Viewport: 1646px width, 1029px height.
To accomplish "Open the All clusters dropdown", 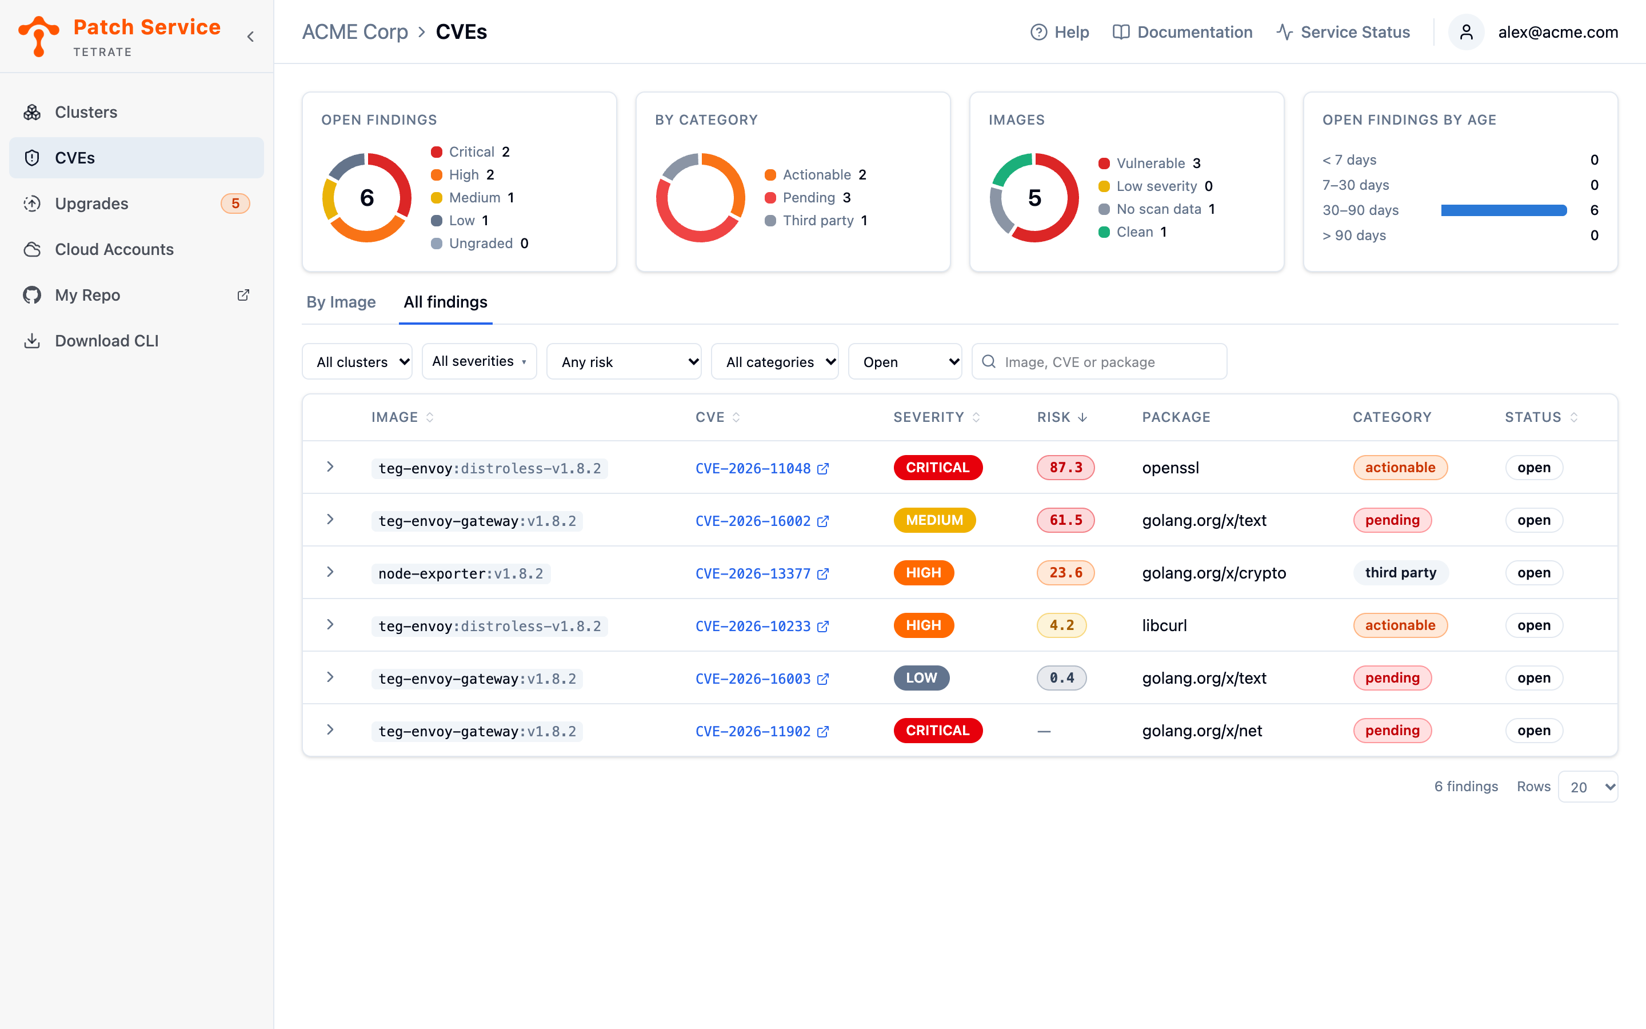I will point(357,361).
